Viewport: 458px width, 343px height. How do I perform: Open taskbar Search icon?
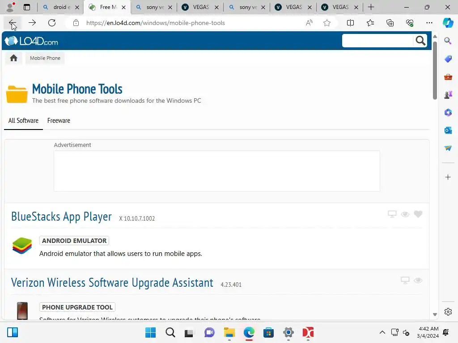tap(170, 332)
